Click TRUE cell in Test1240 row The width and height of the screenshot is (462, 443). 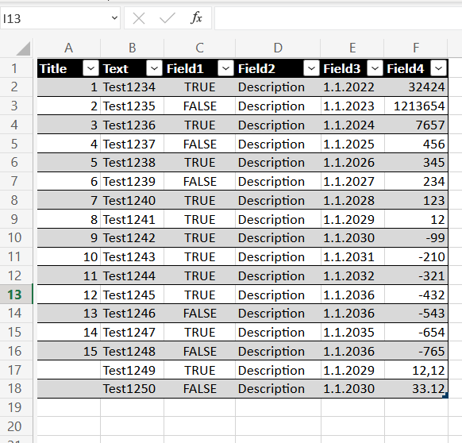[200, 201]
